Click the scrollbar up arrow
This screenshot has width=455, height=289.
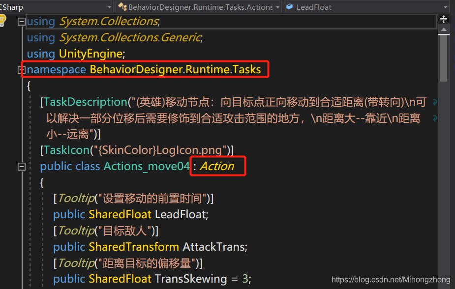coord(444,29)
